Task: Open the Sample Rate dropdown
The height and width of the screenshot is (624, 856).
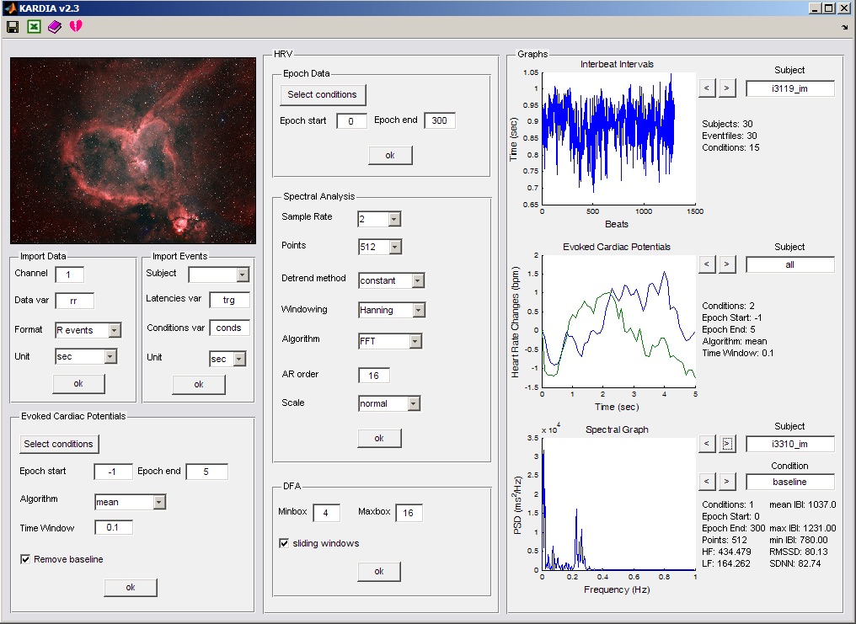Action: click(x=394, y=219)
